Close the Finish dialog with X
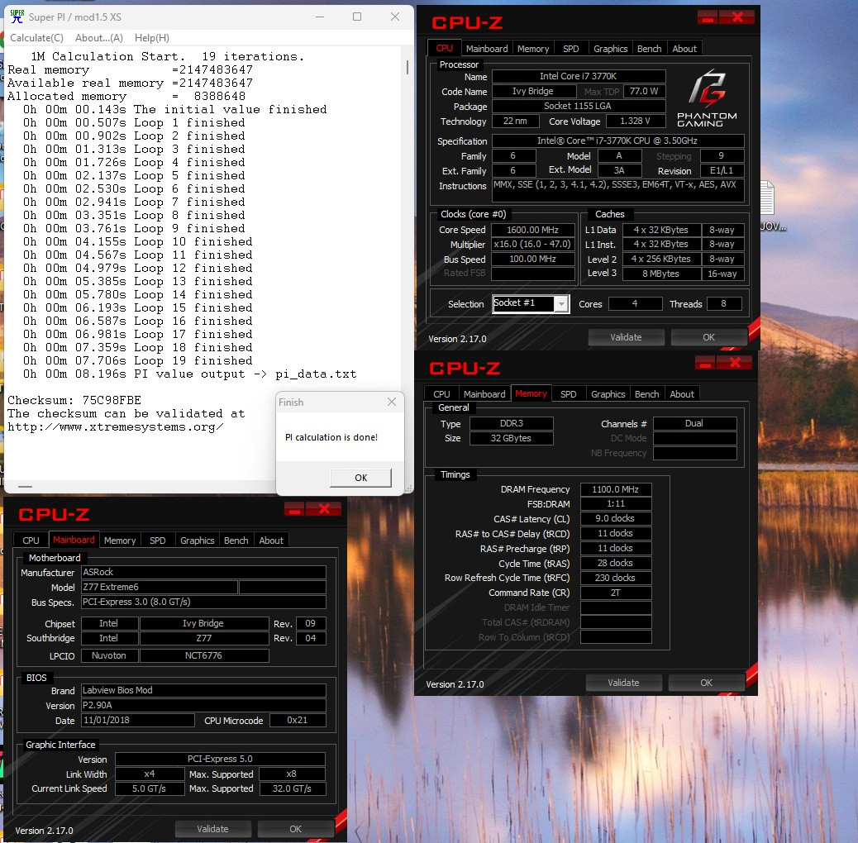The width and height of the screenshot is (858, 843). [x=392, y=402]
